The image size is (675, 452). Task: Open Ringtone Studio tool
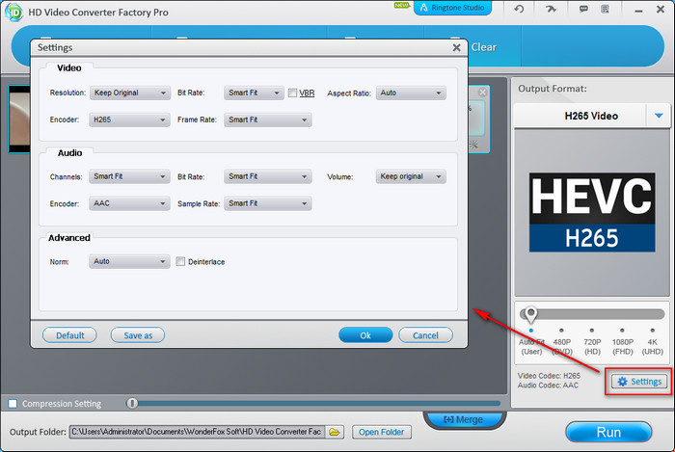pos(452,8)
